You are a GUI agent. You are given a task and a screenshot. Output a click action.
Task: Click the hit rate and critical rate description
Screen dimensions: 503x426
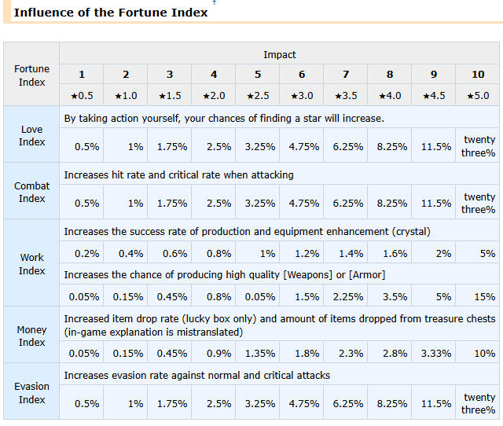(x=178, y=174)
